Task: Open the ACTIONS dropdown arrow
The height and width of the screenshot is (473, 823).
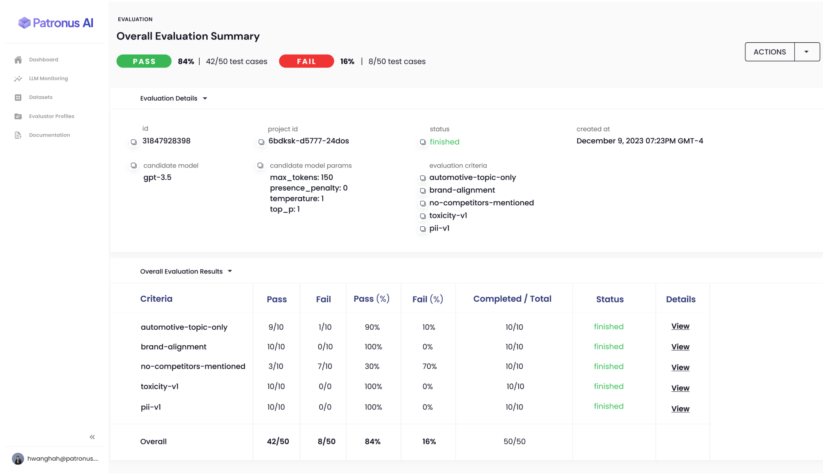Action: click(807, 52)
